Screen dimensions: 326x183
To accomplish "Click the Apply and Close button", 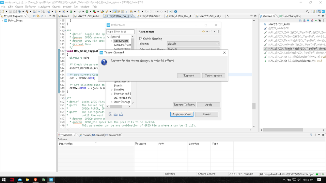I will [182, 114].
